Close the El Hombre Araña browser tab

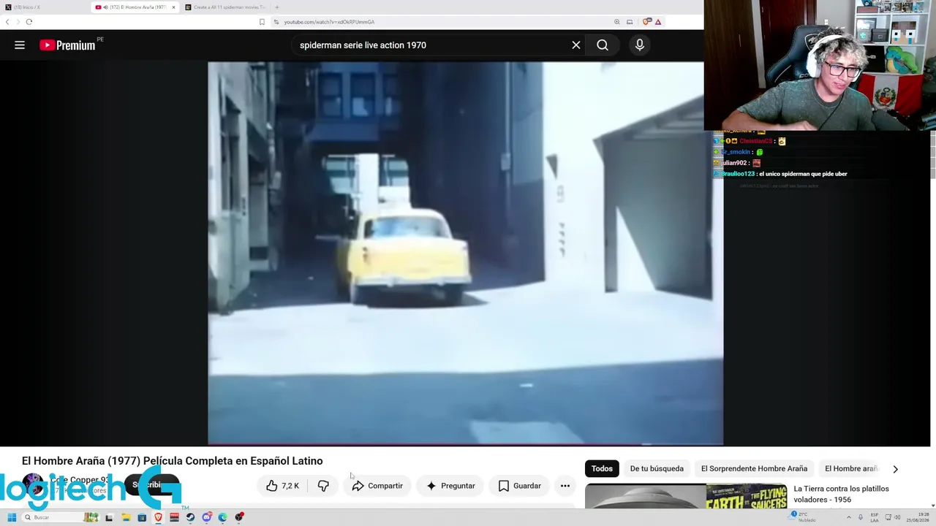point(173,7)
